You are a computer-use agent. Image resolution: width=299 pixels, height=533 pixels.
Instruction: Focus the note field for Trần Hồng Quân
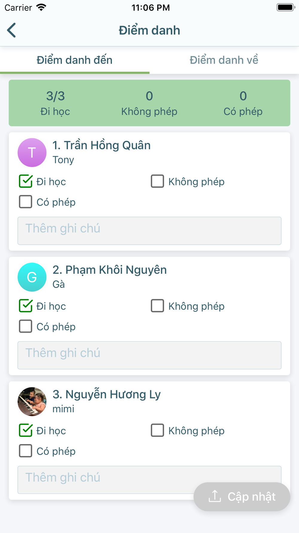(x=149, y=231)
